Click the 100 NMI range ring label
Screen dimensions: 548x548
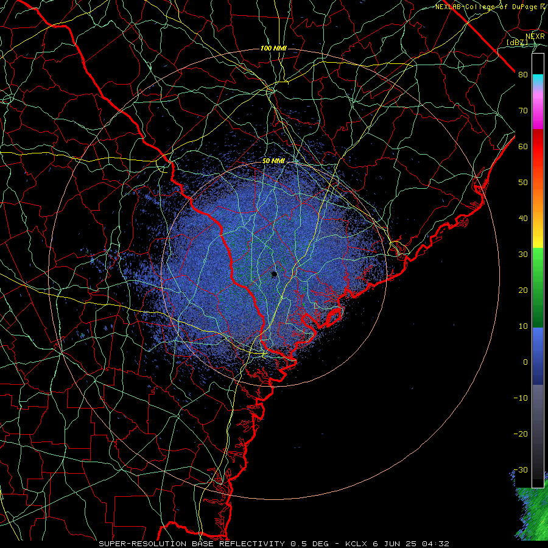coord(273,48)
